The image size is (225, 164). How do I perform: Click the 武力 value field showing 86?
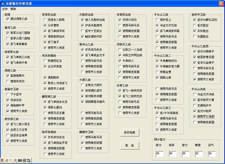[160, 154]
